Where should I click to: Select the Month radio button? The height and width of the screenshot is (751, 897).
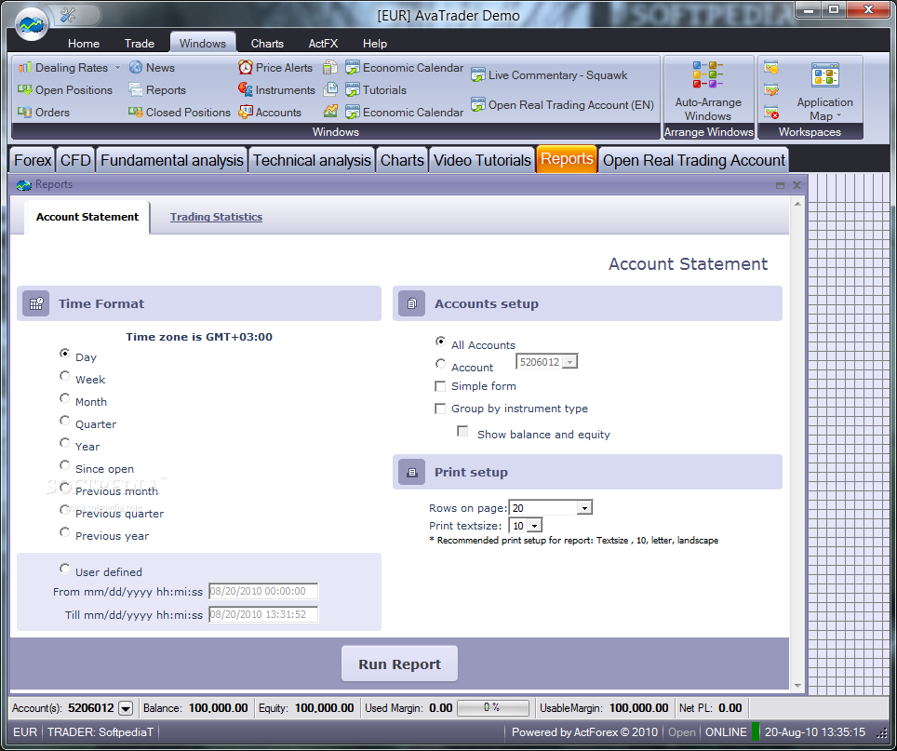(x=64, y=398)
